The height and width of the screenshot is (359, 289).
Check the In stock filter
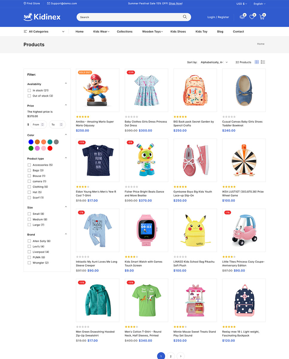tap(29, 90)
